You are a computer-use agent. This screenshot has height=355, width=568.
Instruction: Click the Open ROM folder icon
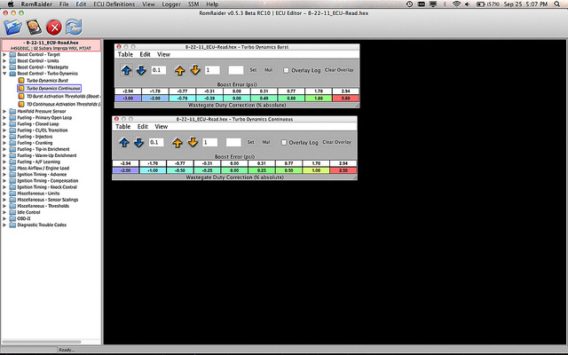pos(12,27)
